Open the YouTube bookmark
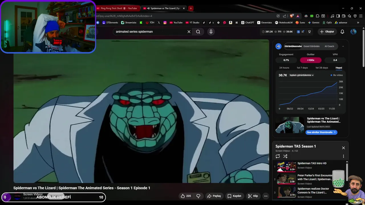Image resolution: width=365 pixels, height=205 pixels. [x=176, y=22]
